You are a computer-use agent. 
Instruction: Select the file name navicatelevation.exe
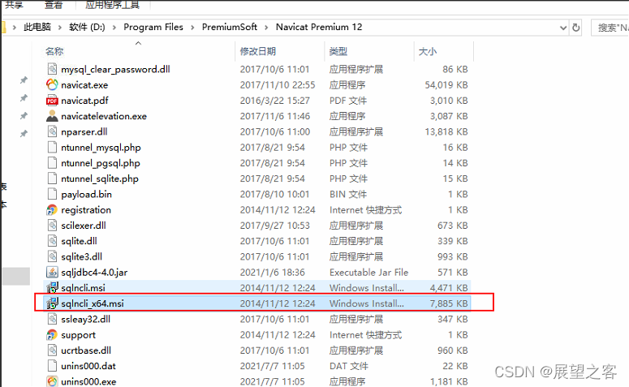coord(104,116)
